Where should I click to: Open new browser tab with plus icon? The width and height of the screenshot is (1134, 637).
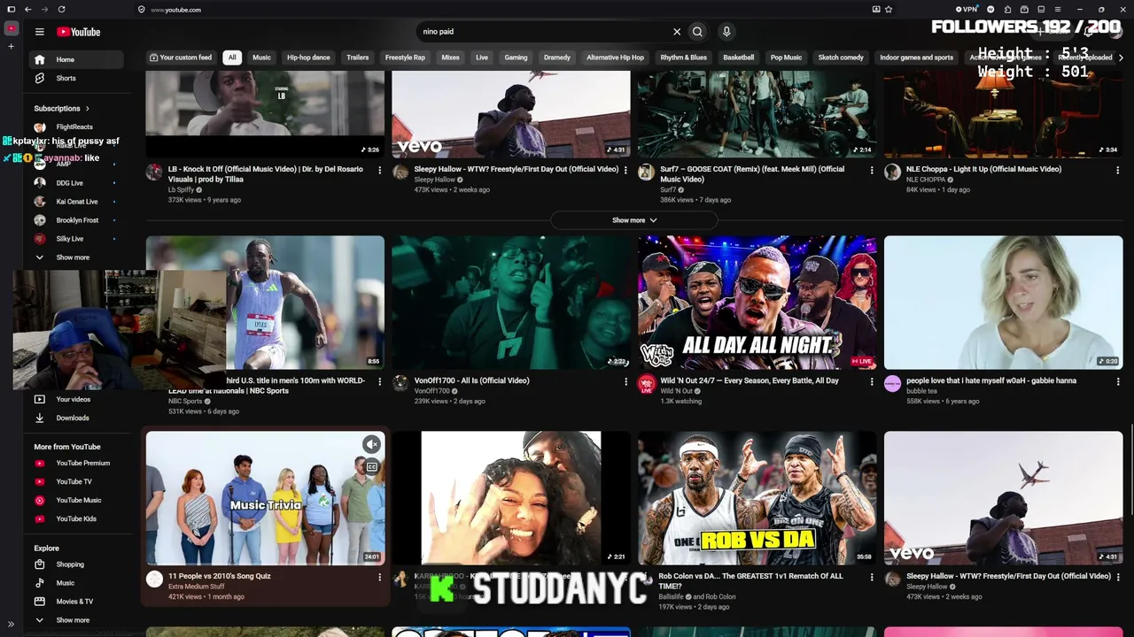(x=11, y=45)
